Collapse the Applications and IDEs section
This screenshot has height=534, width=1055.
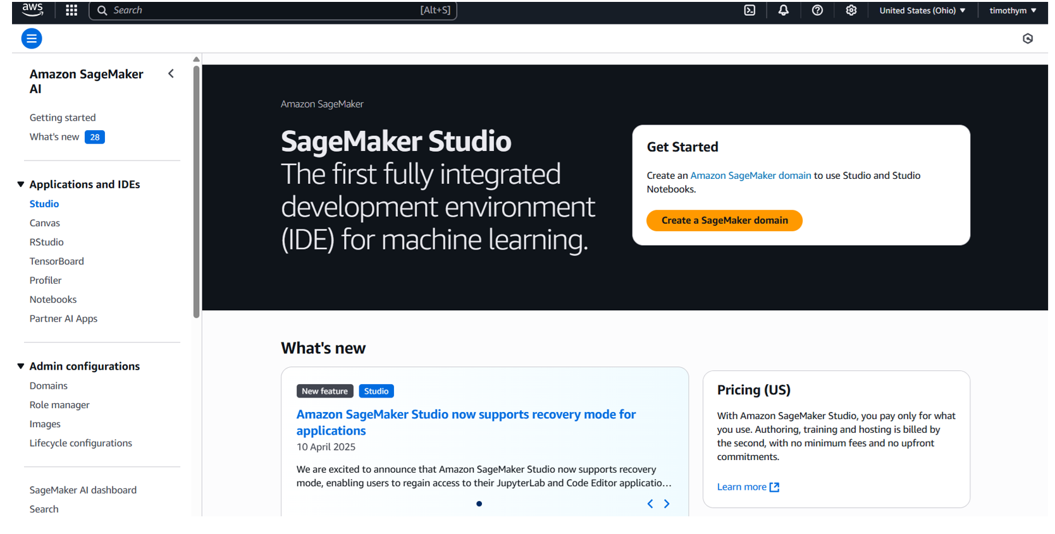point(21,185)
